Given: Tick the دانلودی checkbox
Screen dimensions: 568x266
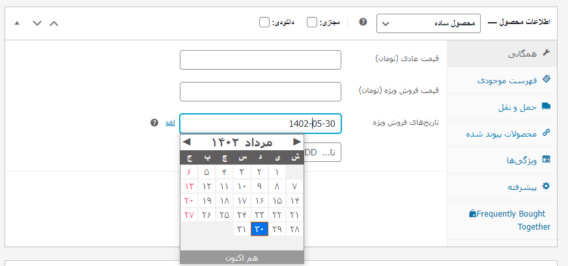Looking at the screenshot, I should 264,23.
